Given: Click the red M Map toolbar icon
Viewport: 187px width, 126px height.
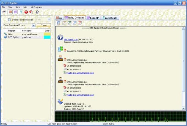Looking at the screenshot, I should (10, 12).
